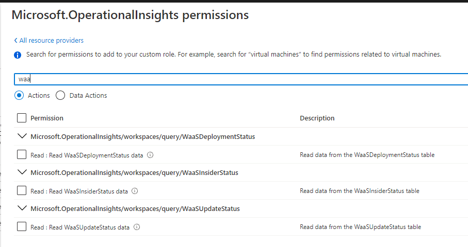Click the permissions search box containing waa
Image resolution: width=468 pixels, height=247 pixels.
[241, 79]
